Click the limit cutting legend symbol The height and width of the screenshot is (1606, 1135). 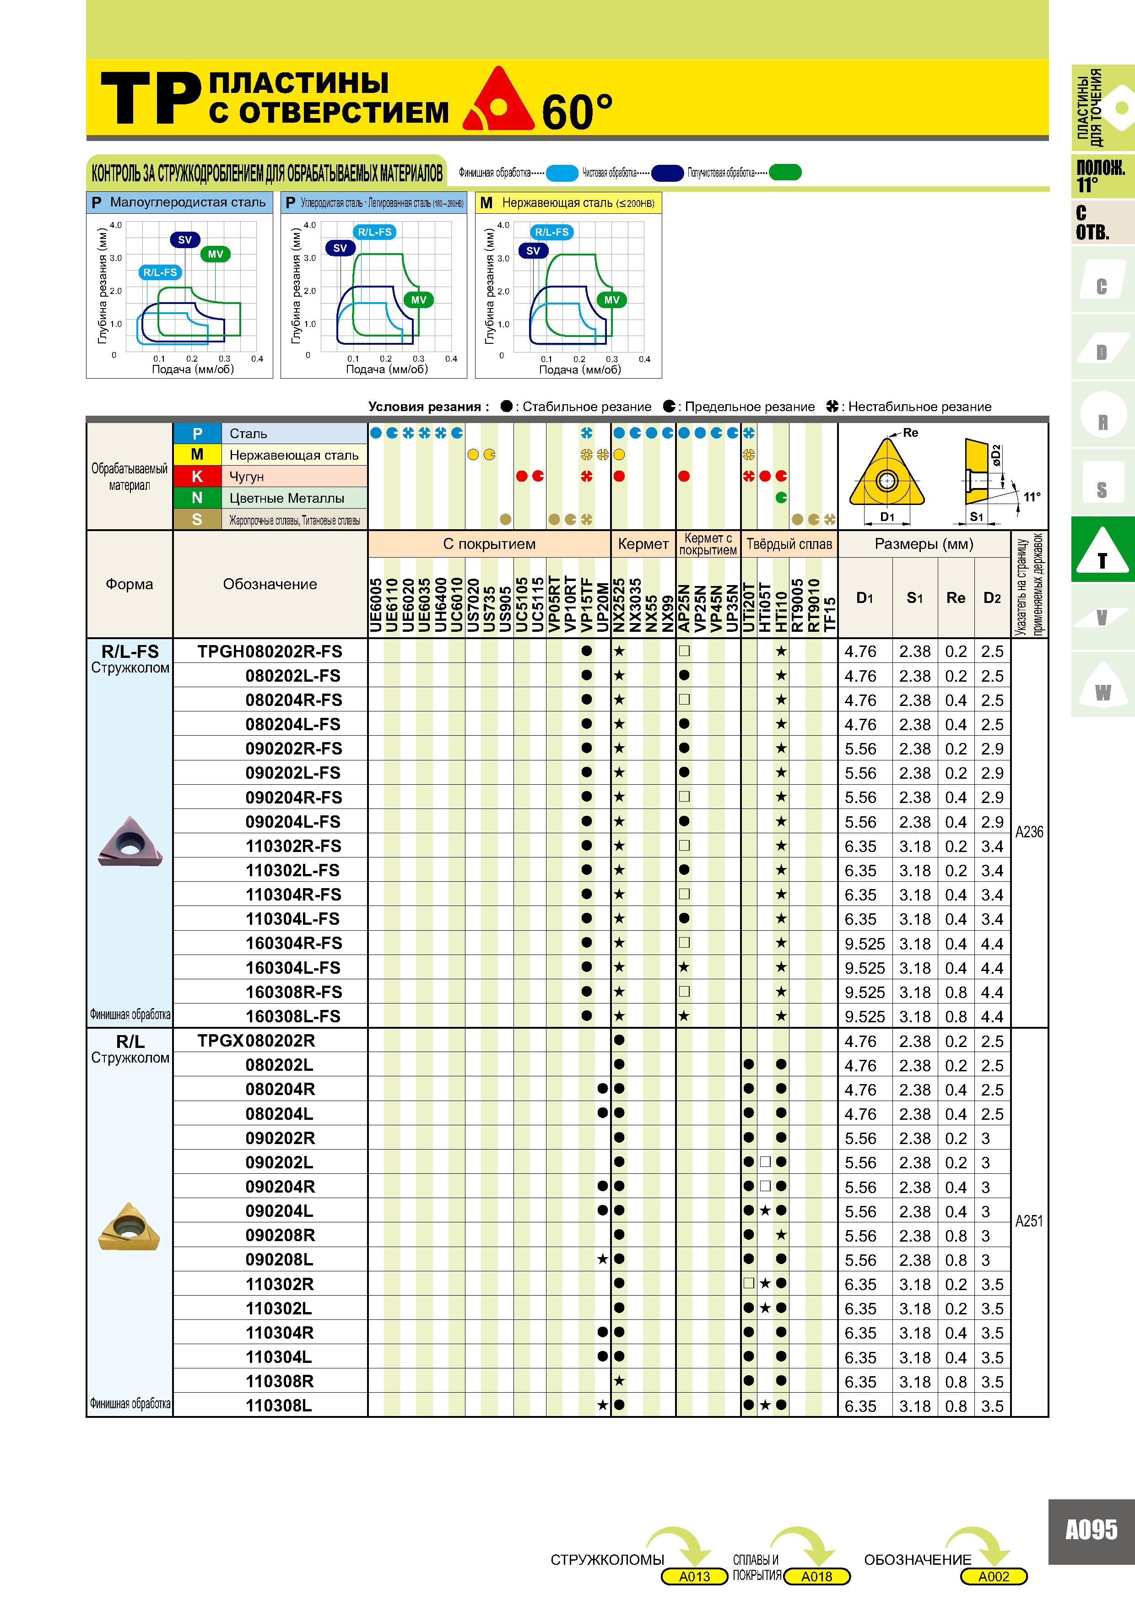[669, 407]
